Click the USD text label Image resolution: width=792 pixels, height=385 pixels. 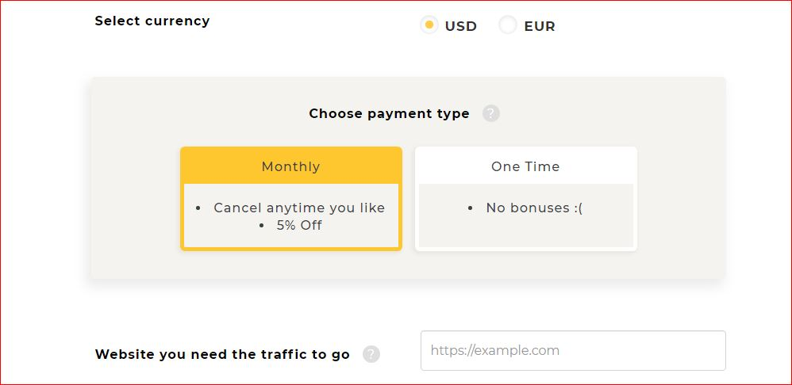(460, 26)
